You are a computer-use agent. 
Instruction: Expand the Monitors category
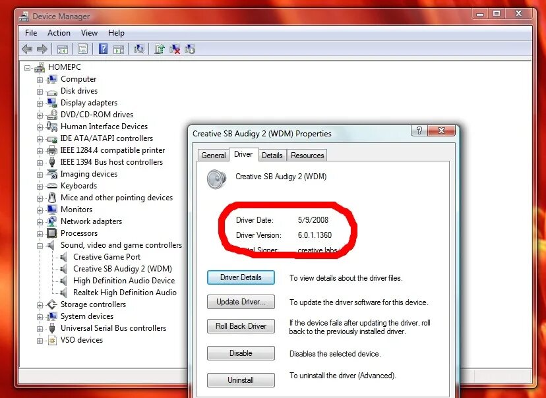coord(40,210)
